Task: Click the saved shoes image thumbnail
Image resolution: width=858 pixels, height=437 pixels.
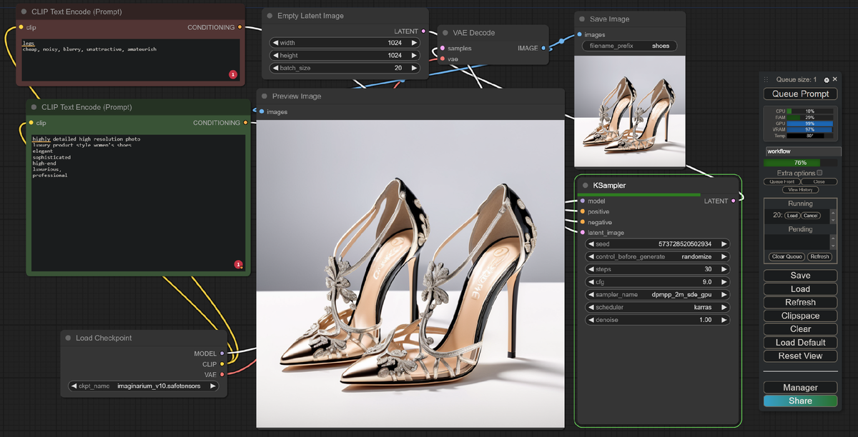Action: [x=629, y=111]
